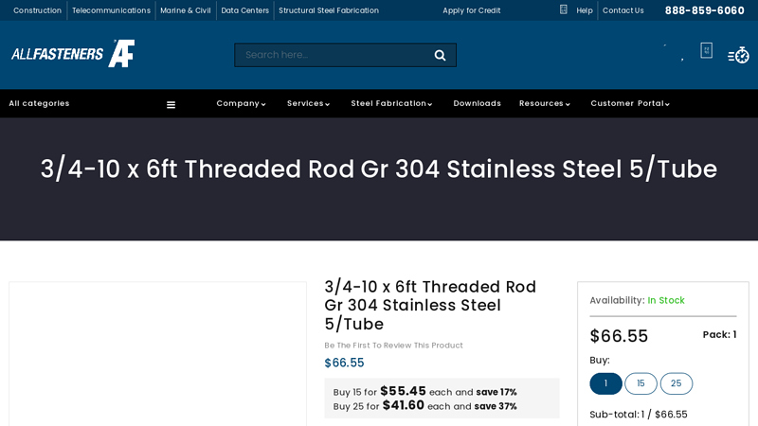
Task: Click Be The First To Review link
Action: click(x=393, y=346)
